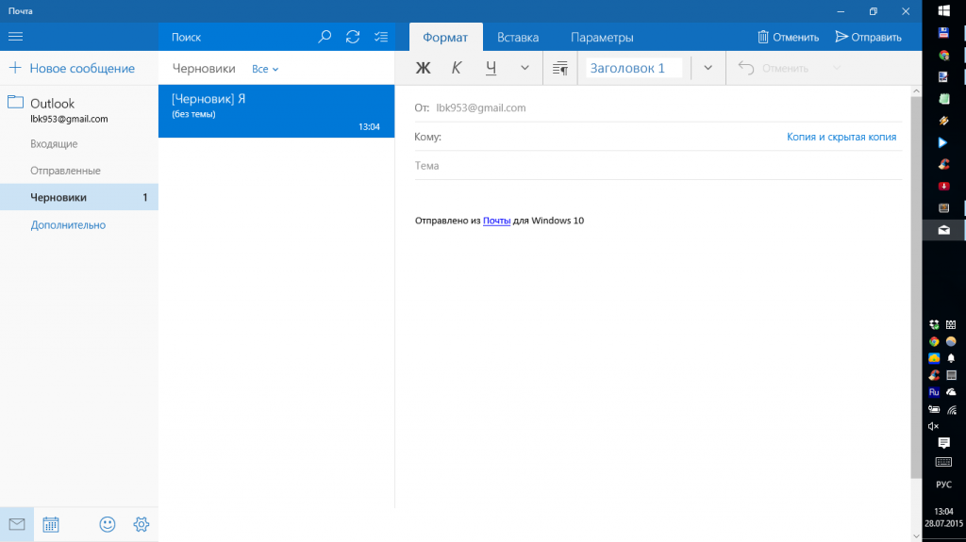The image size is (966, 542).
Task: Expand the font formatting dropdown arrow
Action: (x=525, y=68)
